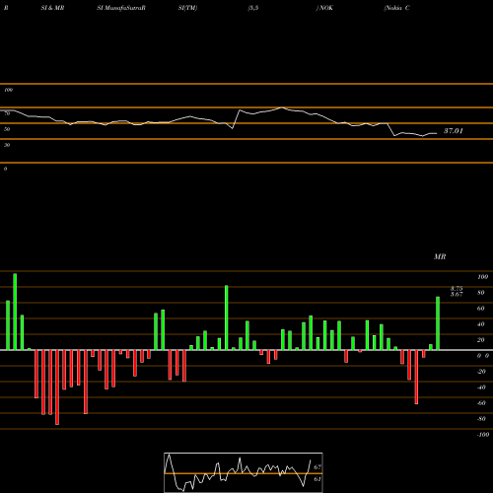Screen dimensions: 493x493
Task: Click the 'SI MunafaSutraR' header text
Action: [x=121, y=8]
